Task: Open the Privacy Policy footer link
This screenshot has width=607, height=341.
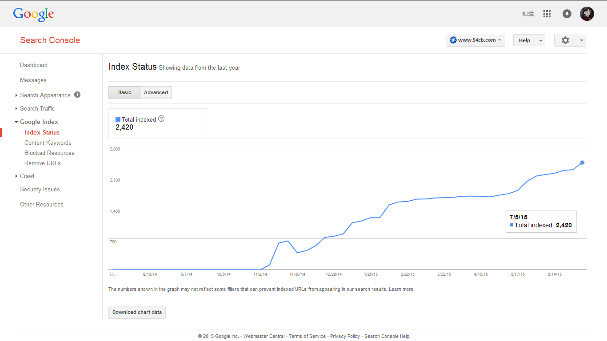Action: [345, 336]
